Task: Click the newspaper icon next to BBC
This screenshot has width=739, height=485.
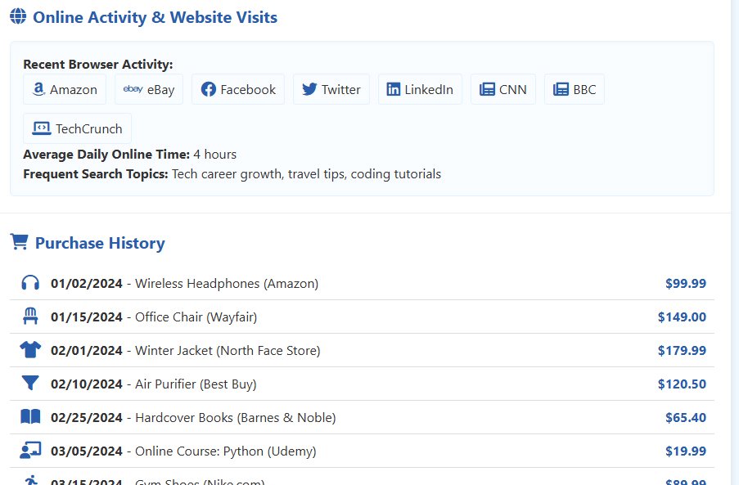Action: tap(561, 89)
